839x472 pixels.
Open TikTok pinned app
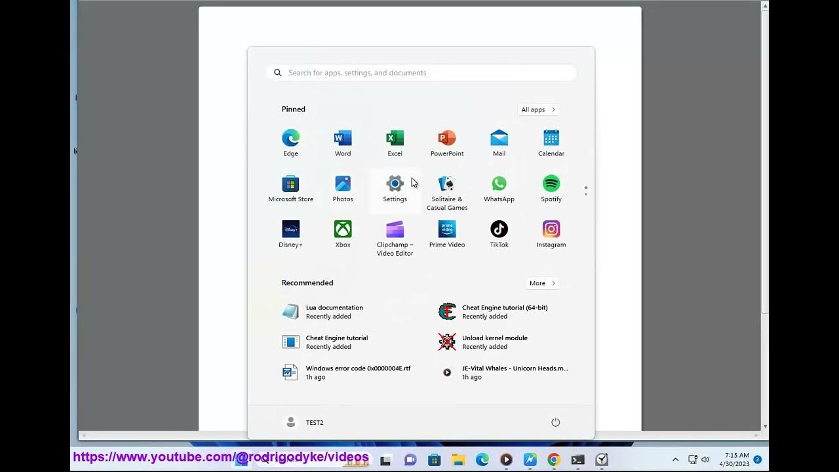coord(499,235)
